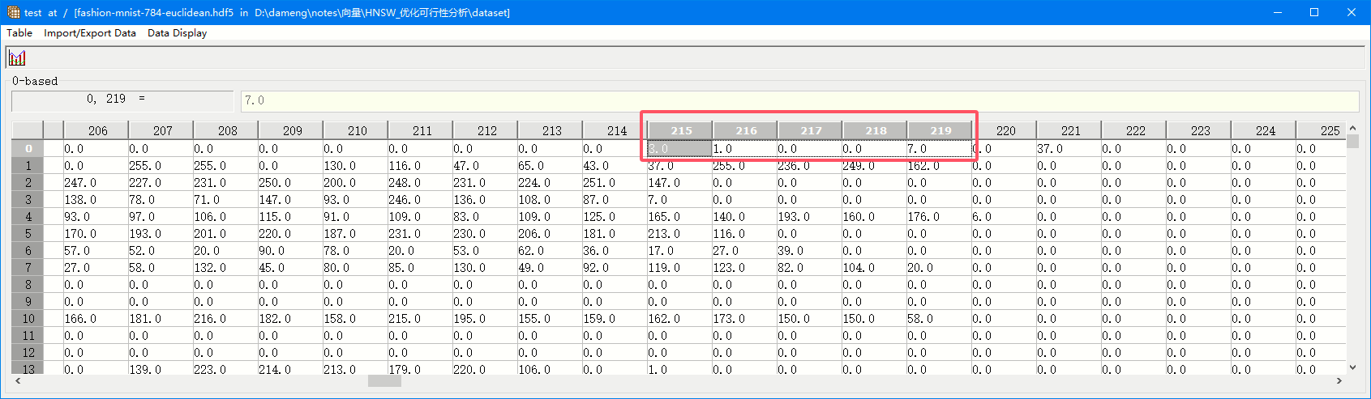Image resolution: width=1371 pixels, height=399 pixels.
Task: Select row header 4
Action: (28, 217)
